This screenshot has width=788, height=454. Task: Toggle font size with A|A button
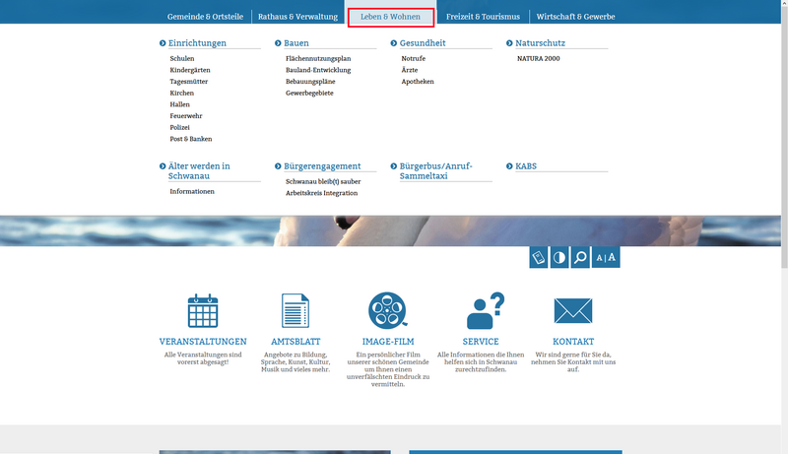pyautogui.click(x=606, y=257)
